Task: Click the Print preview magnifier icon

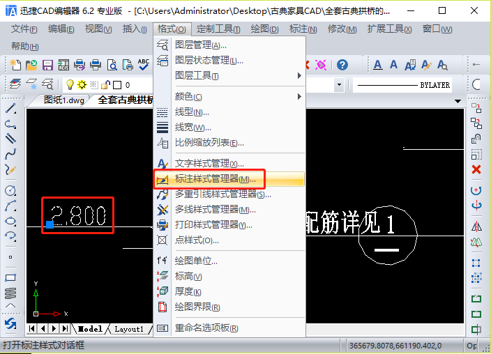Action: pos(112,65)
